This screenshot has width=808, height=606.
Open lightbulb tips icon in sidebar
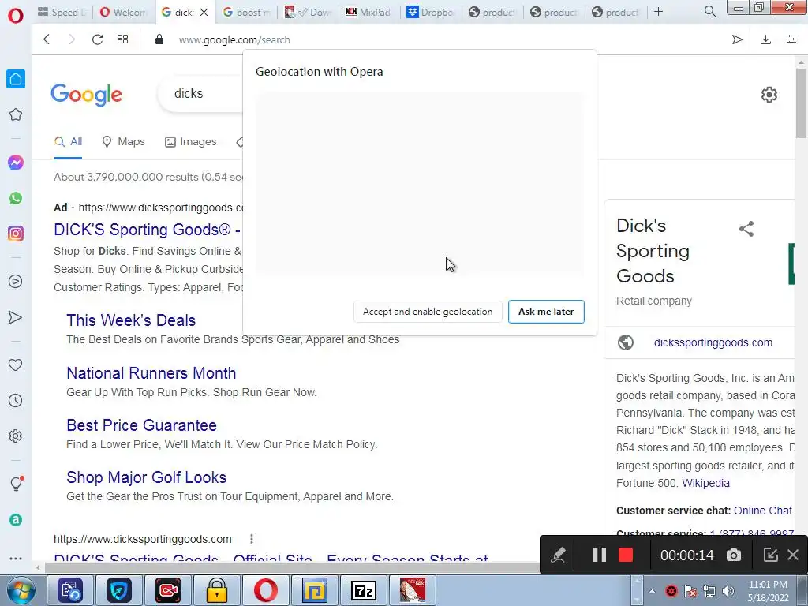pyautogui.click(x=16, y=484)
